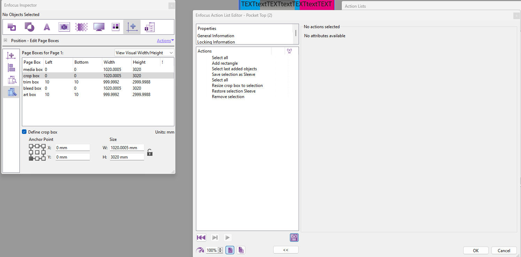Open Locking Information in Properties
The image size is (521, 257).
tap(216, 42)
